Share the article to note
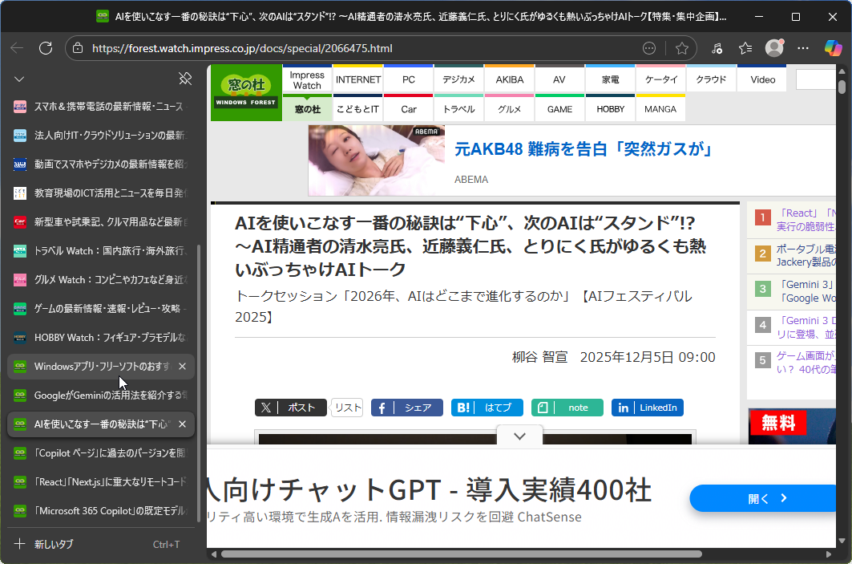This screenshot has height=564, width=852. click(x=567, y=408)
